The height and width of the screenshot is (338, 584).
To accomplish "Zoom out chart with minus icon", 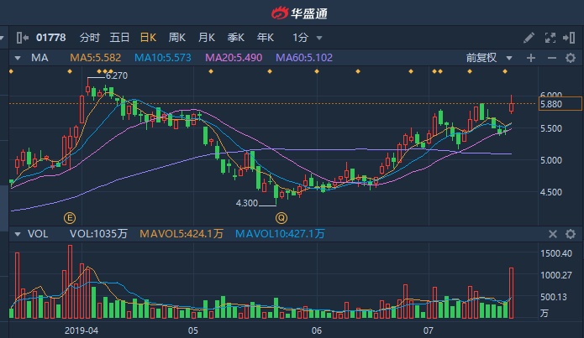I will point(552,58).
